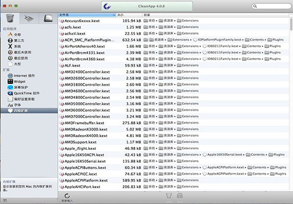This screenshot has width=293, height=204.
Task: Select AppleAHCIPort.kext
Action: pos(82,187)
